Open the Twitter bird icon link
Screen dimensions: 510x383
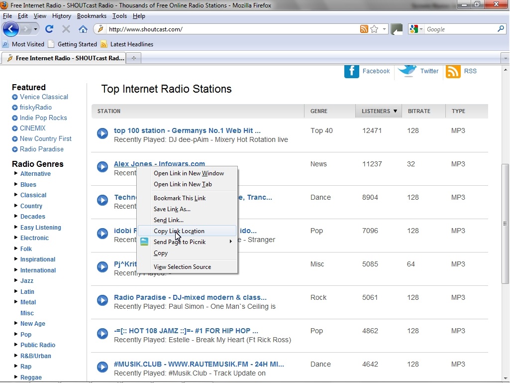[x=408, y=71]
